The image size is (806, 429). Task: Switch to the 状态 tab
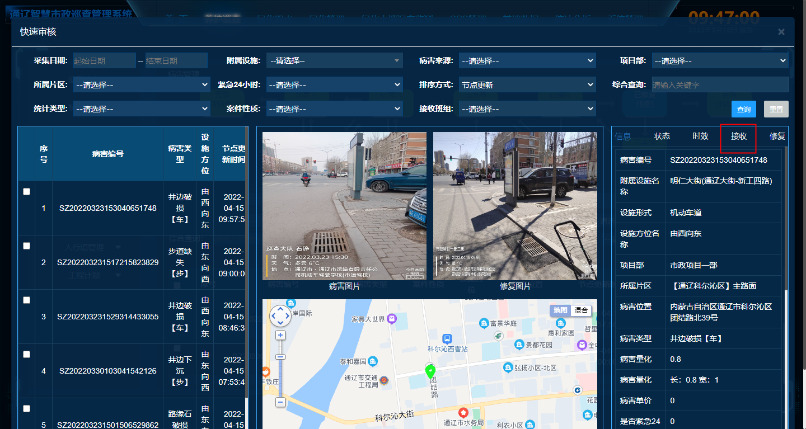point(662,136)
